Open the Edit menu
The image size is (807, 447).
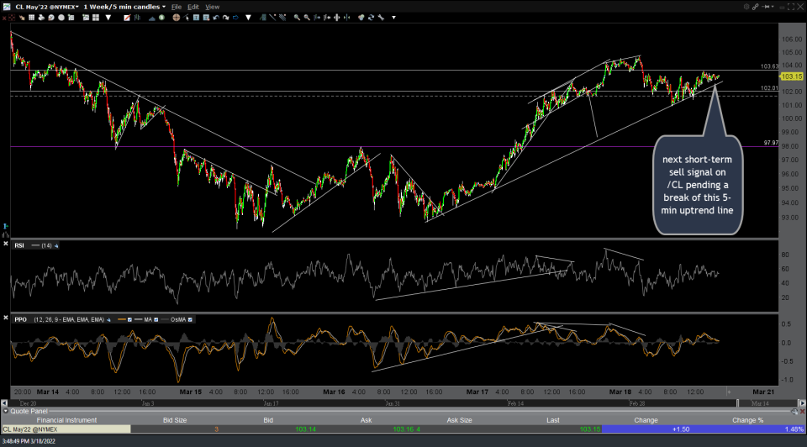coord(193,7)
